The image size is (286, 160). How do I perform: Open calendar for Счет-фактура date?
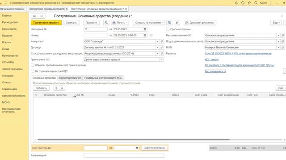click(x=137, y=148)
